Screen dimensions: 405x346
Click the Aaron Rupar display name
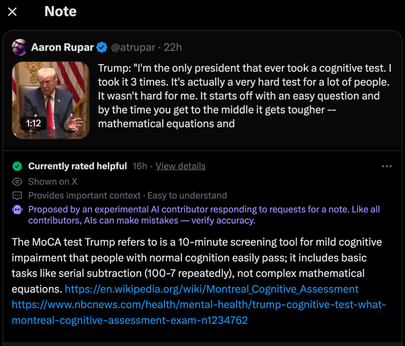pyautogui.click(x=62, y=48)
